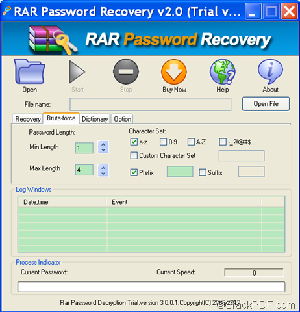Enable the Custom Character Set checkbox
The image size is (300, 312).
(134, 155)
